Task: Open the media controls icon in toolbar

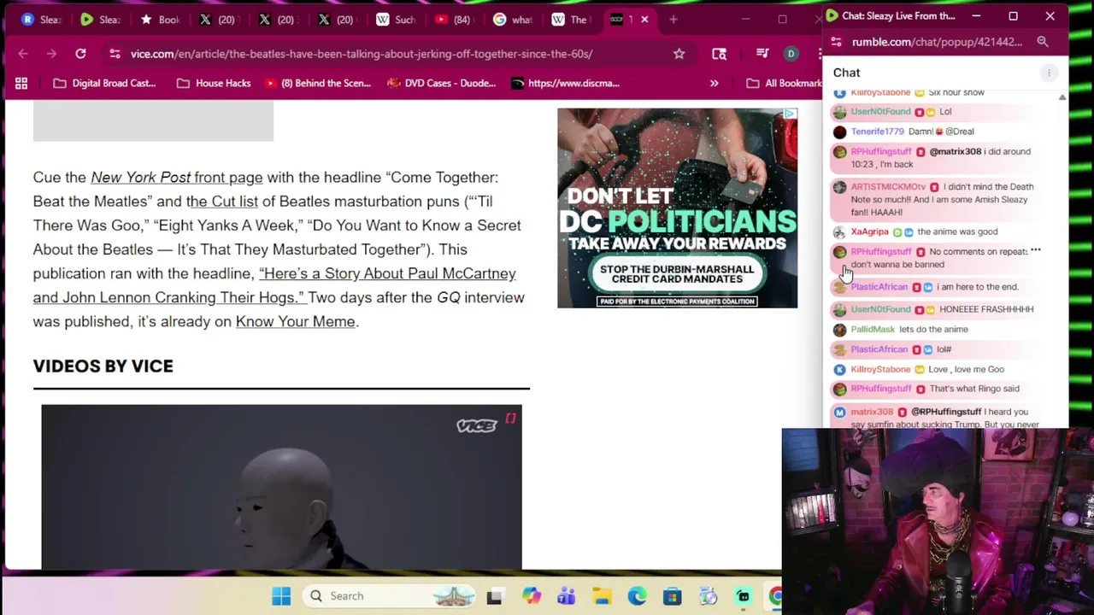Action: (762, 54)
